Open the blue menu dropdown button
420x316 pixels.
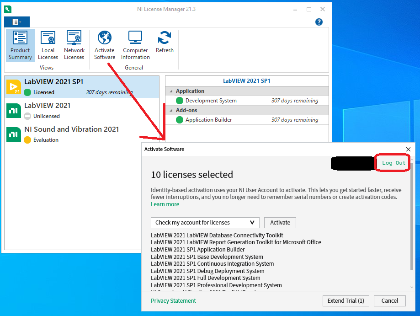(x=17, y=22)
